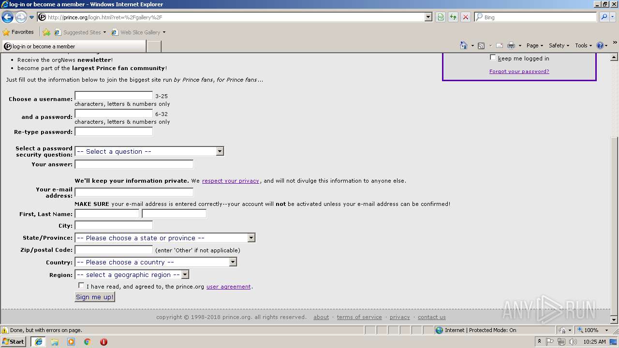
Task: Open the about footer link
Action: [321, 317]
